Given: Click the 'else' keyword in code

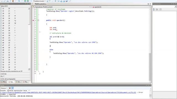Looking at the screenshot, I should tap(51, 50).
